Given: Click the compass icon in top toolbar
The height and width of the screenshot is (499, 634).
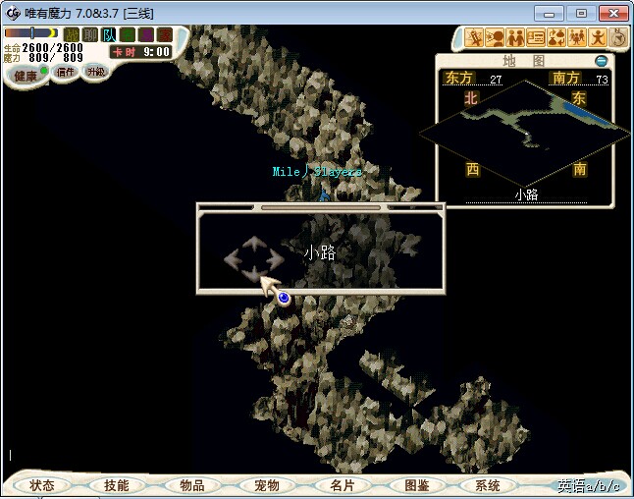Looking at the screenshot, I should pyautogui.click(x=618, y=38).
